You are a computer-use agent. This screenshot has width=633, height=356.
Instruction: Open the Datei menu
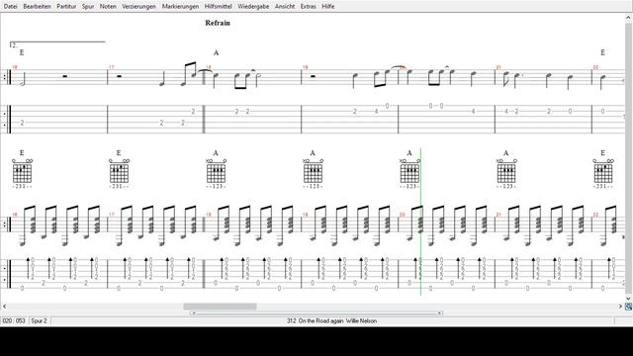pos(10,7)
